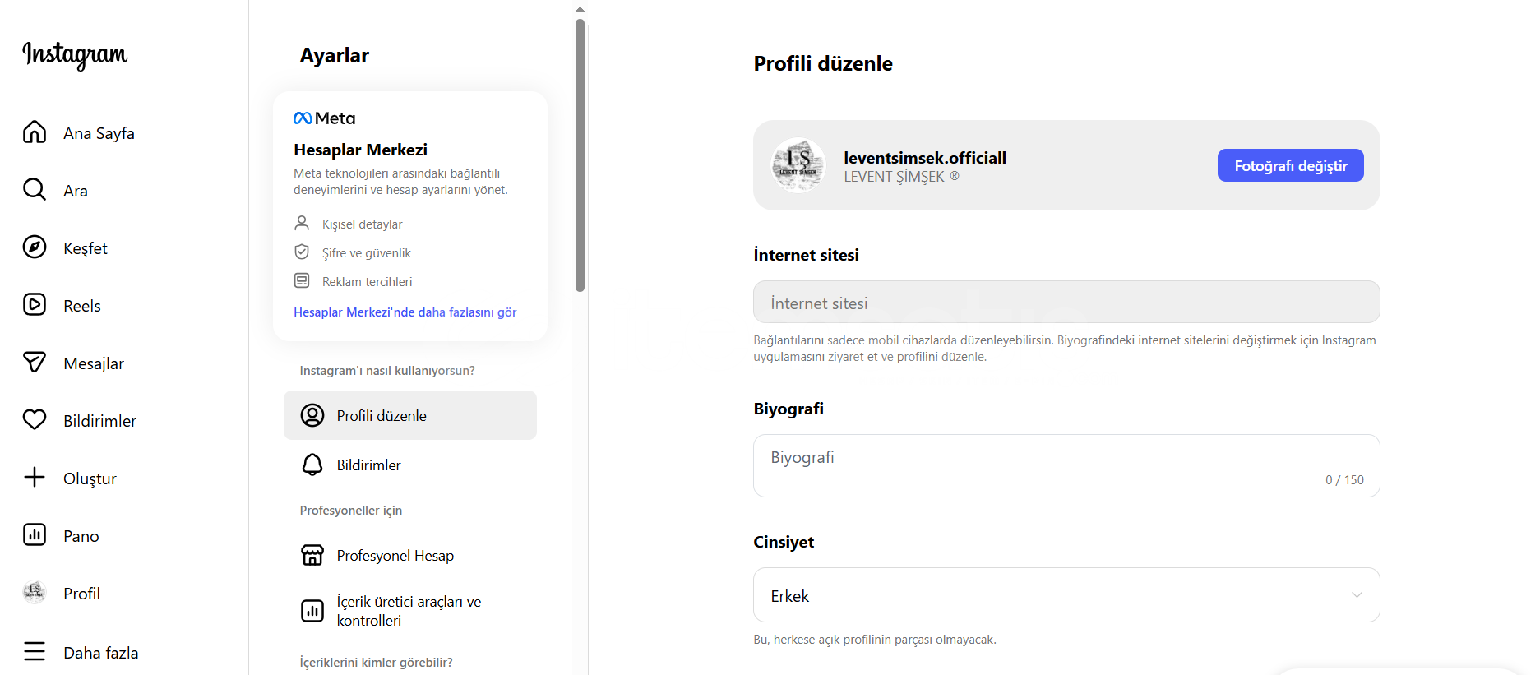Click the settings panel scrollbar
Screen dimensions: 1540x675
580,156
